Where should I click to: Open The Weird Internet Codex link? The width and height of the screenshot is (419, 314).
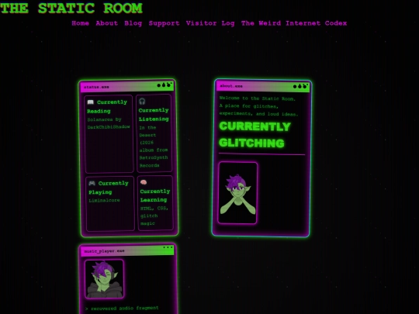pos(294,23)
